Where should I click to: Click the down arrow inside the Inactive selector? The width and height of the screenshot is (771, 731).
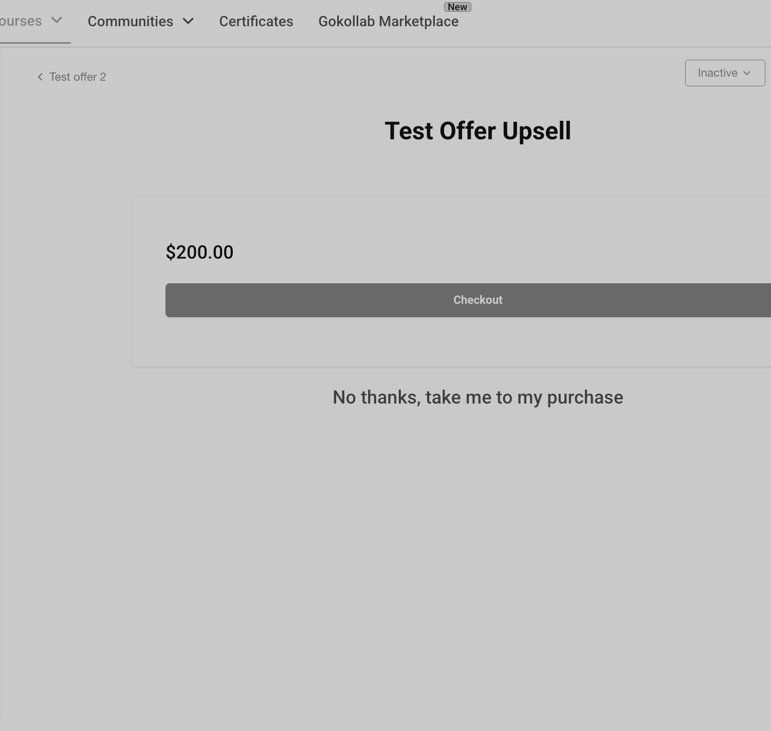pyautogui.click(x=747, y=73)
